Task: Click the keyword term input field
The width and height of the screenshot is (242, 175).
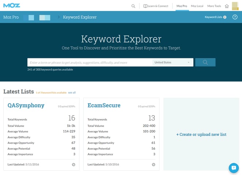Action: (90, 62)
